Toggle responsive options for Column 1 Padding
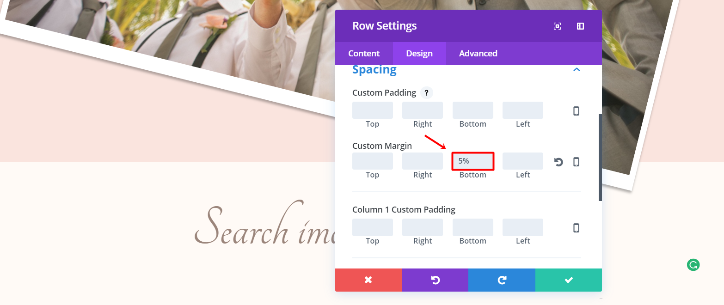The image size is (724, 305). pos(576,228)
